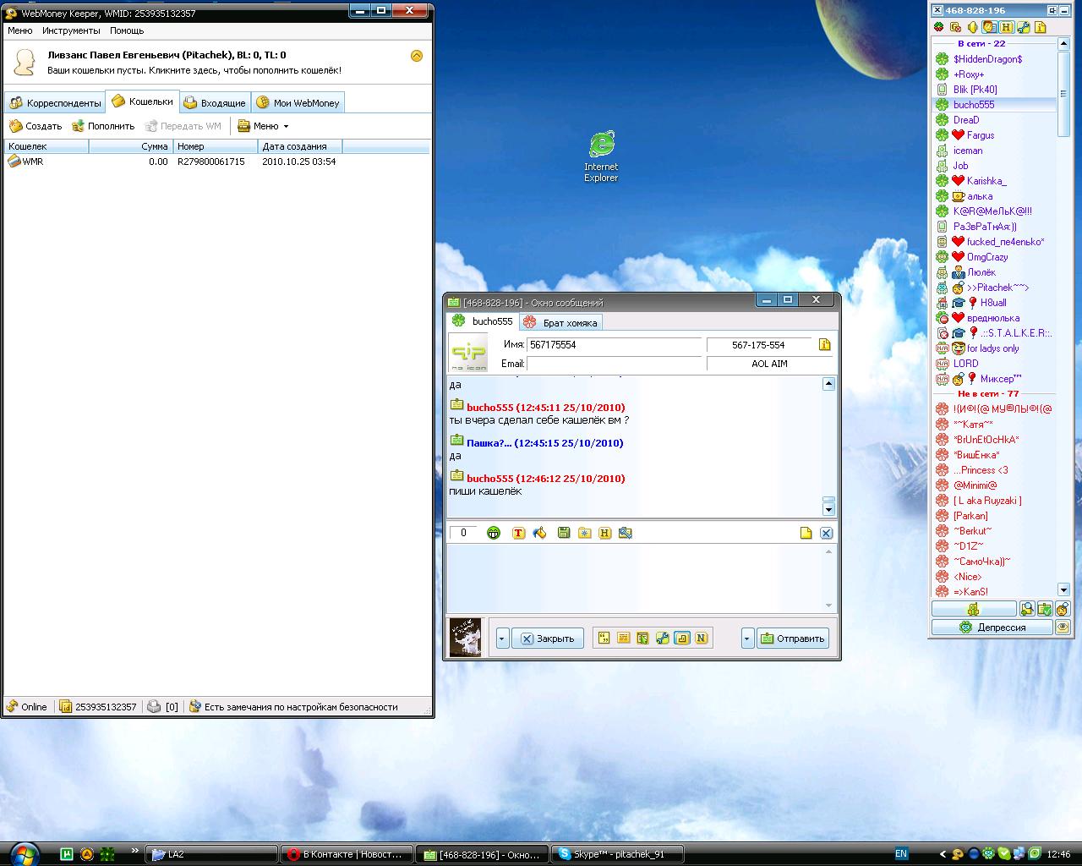
Task: Switch to Корреспонденты tab
Action: (x=55, y=103)
